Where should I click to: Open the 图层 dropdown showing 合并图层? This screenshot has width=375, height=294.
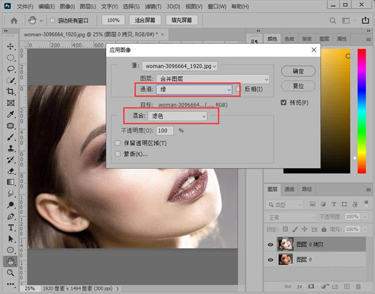[212, 79]
